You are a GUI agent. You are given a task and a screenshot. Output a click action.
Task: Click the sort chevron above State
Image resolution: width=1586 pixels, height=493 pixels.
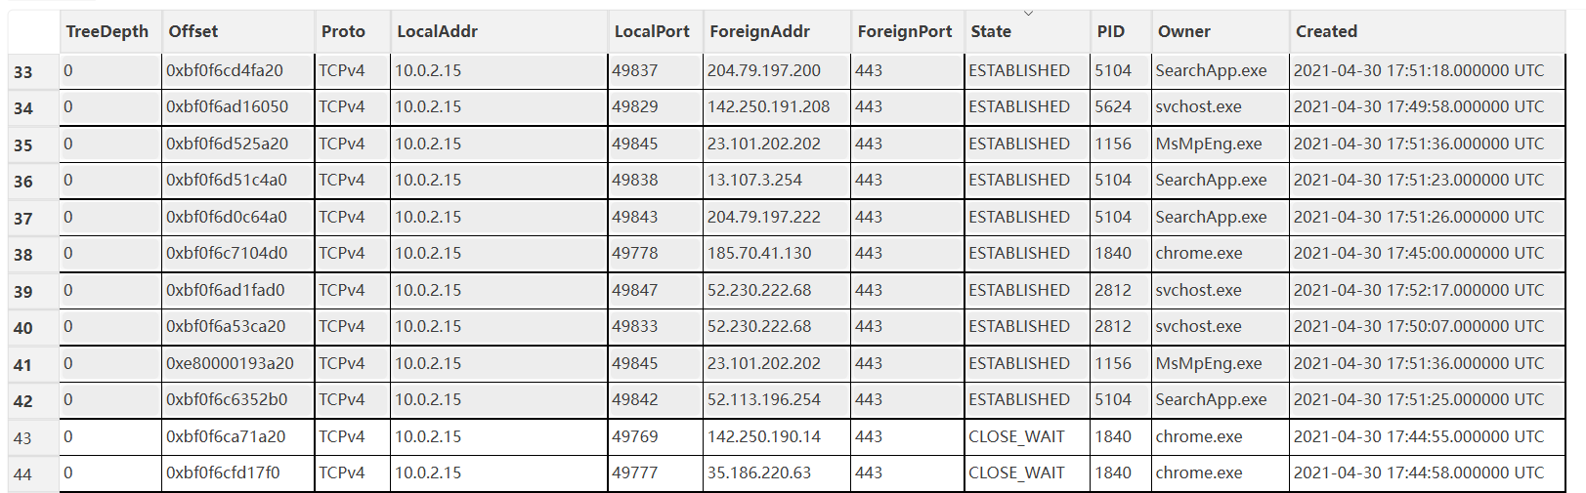tap(1028, 14)
